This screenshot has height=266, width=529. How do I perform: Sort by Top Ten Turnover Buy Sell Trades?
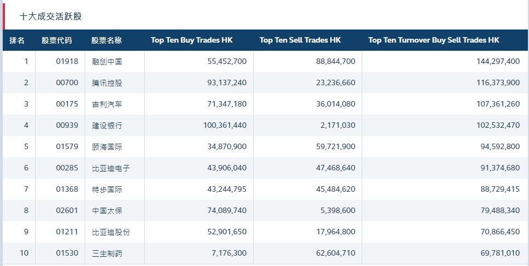tap(434, 40)
